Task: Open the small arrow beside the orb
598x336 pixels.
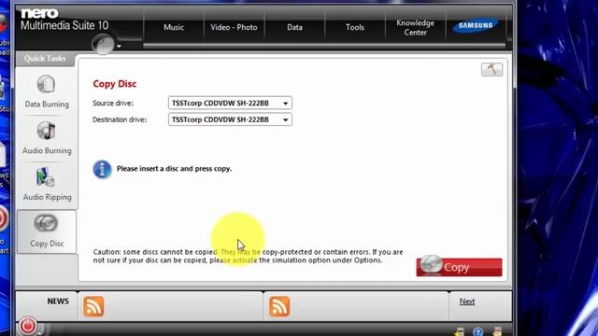Action: pos(119,46)
